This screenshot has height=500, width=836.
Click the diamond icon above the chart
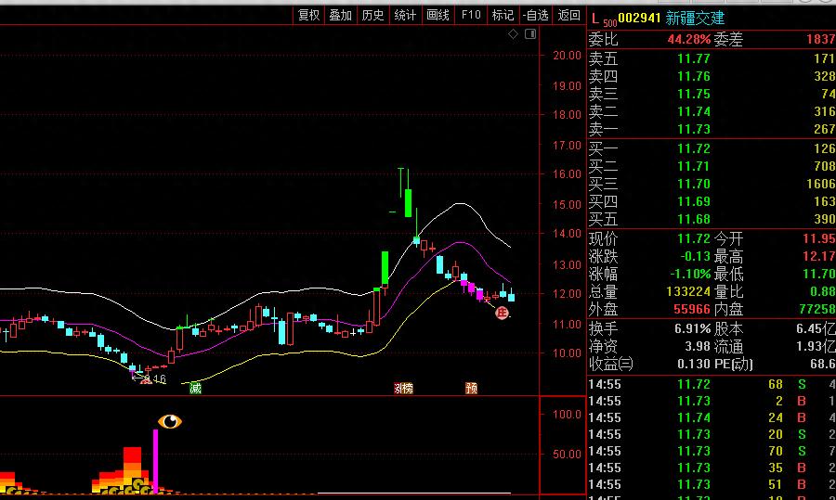tap(513, 34)
